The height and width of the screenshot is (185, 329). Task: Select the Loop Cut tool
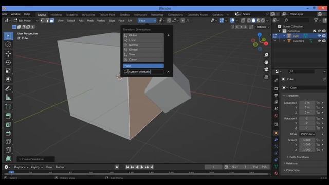point(8,142)
